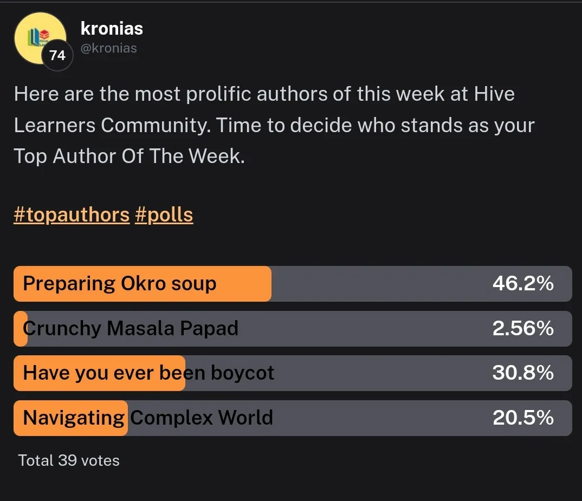Click the reputation badge showing 74
Image resolution: width=582 pixels, height=501 pixels.
click(x=57, y=55)
